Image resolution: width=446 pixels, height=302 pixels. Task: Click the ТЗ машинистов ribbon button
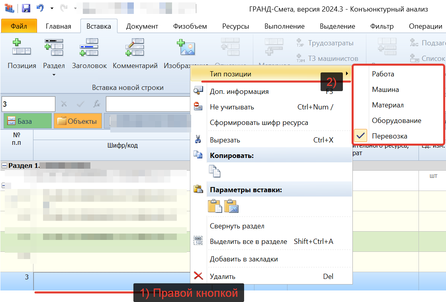[x=327, y=58]
